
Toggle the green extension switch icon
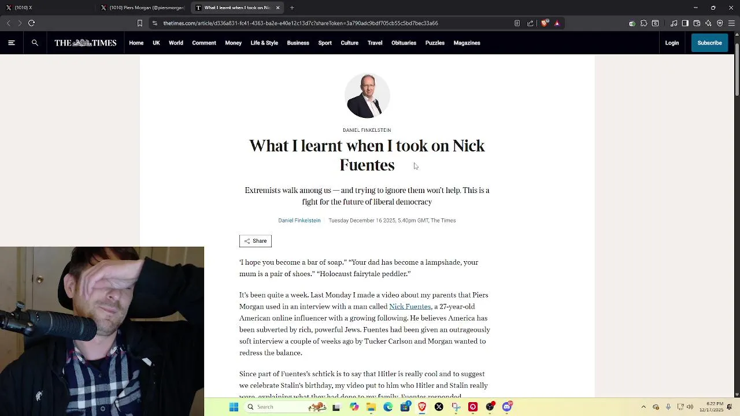pos(632,23)
